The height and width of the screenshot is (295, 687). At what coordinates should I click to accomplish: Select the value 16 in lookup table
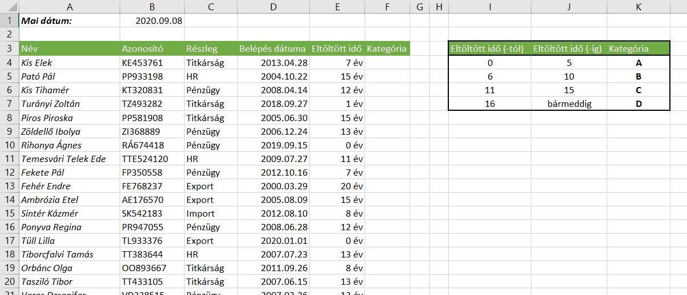490,104
